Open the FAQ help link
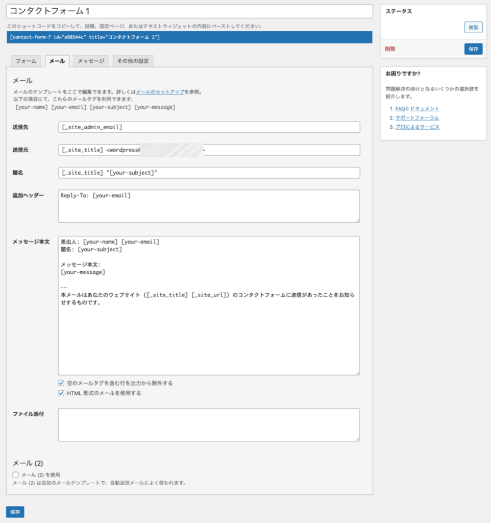491x523 pixels. [x=400, y=109]
